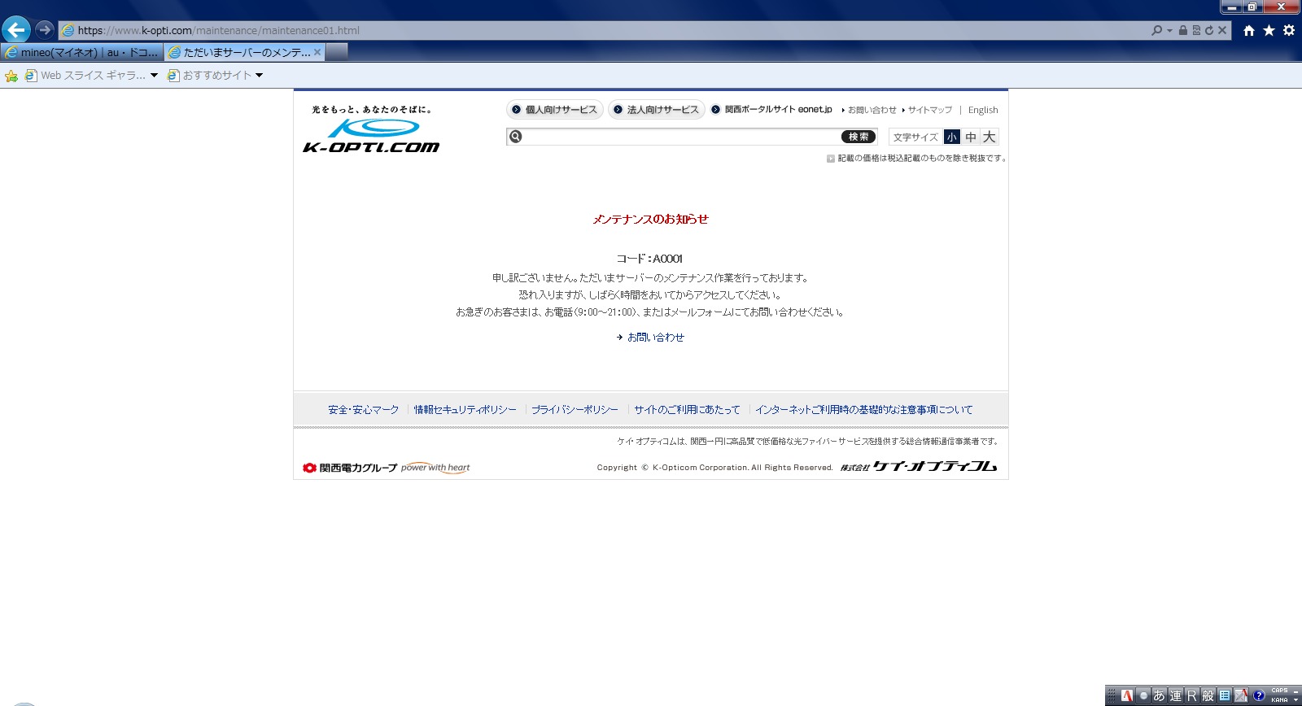Click the メンテナンスのお知らせ heading
Viewport: 1302px width, 706px height.
pyautogui.click(x=650, y=219)
